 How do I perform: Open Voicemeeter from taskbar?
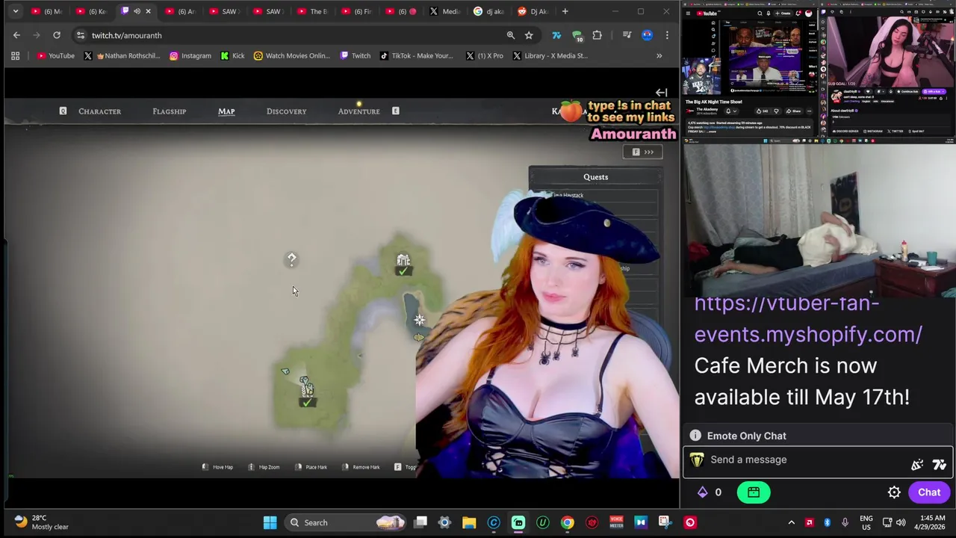(616, 522)
